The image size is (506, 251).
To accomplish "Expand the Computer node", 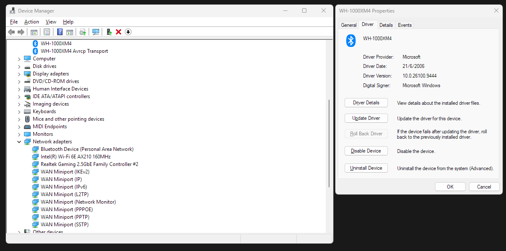I will [x=19, y=59].
